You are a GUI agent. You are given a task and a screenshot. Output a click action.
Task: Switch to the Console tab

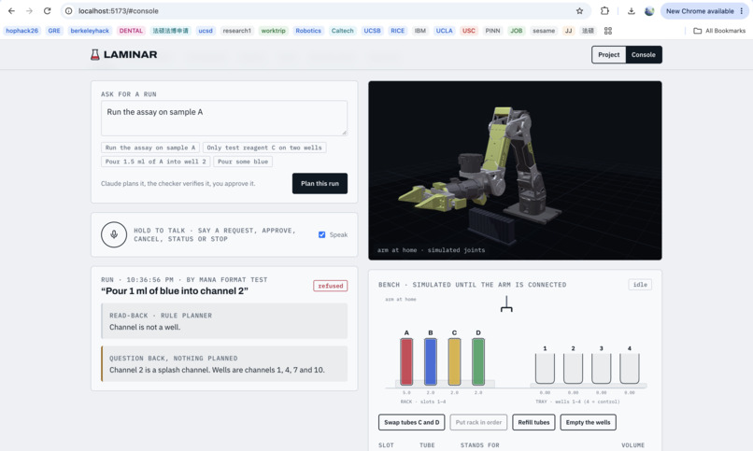click(x=644, y=55)
